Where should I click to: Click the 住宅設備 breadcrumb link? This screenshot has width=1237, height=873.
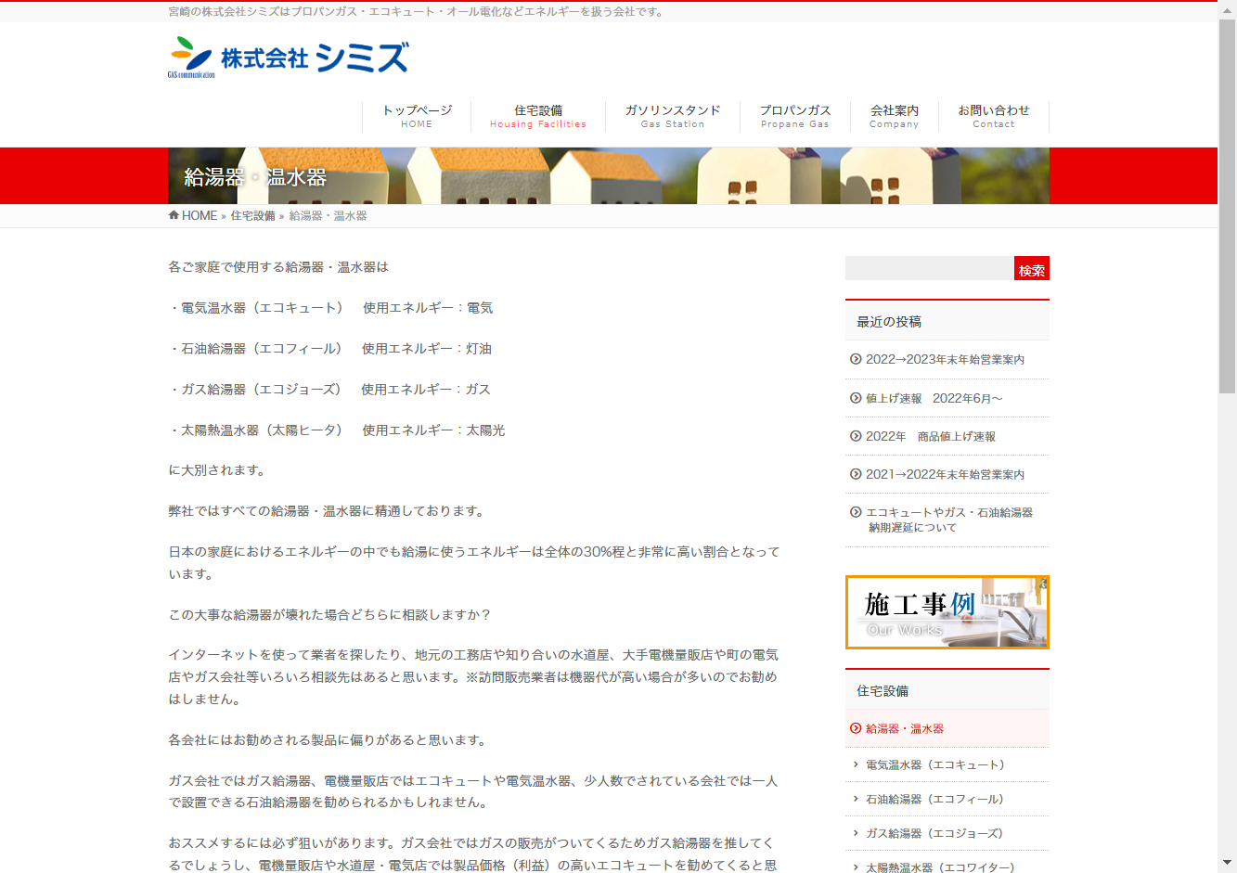pos(252,216)
